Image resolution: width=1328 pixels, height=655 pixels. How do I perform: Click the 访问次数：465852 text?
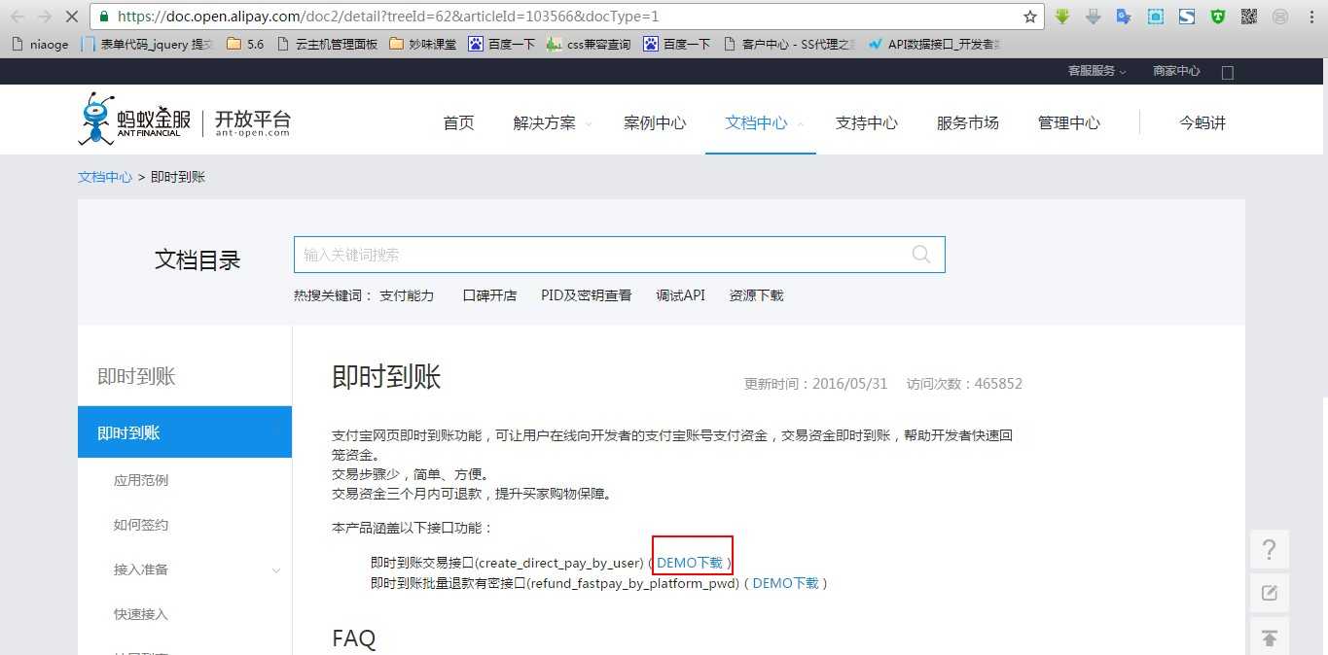[964, 384]
